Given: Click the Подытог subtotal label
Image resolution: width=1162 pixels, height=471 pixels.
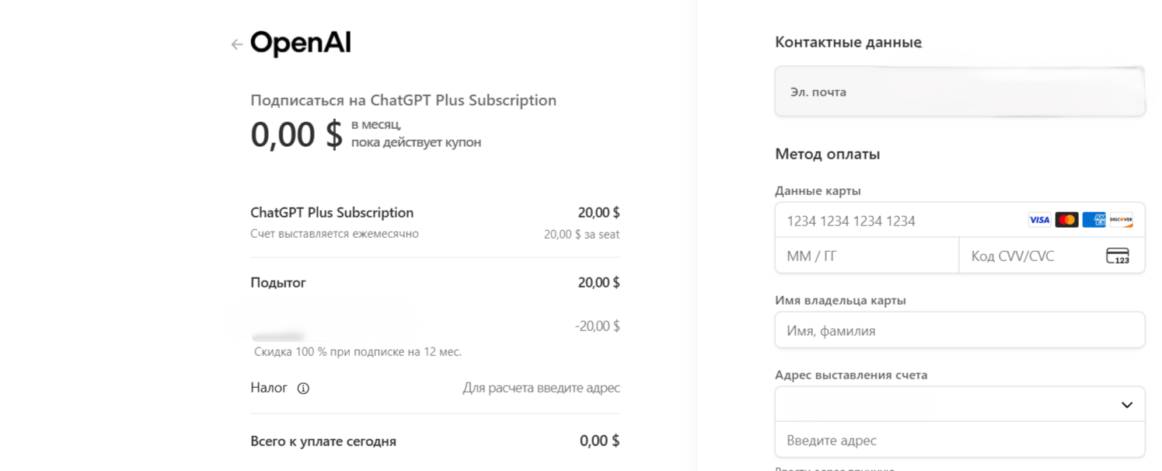Looking at the screenshot, I should 278,283.
